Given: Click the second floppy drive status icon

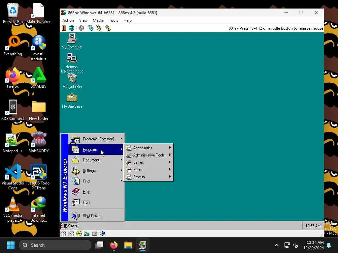Looking at the screenshot, I should click(71, 234).
